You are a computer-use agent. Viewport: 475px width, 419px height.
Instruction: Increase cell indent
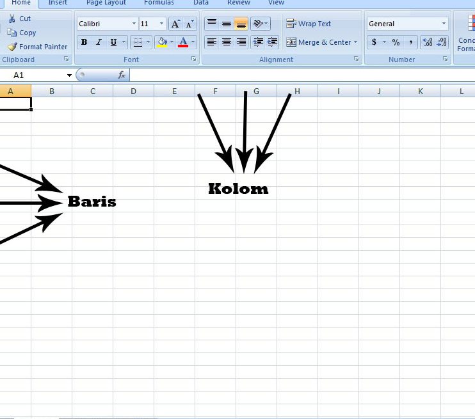[272, 42]
